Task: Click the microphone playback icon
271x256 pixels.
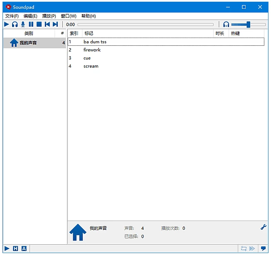Action: point(23,25)
